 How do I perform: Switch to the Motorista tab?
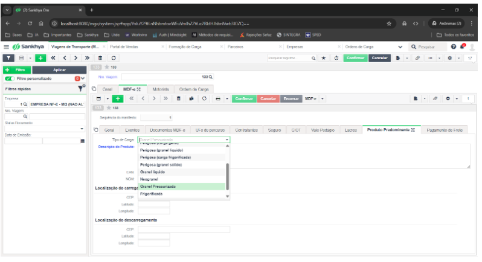(x=161, y=89)
